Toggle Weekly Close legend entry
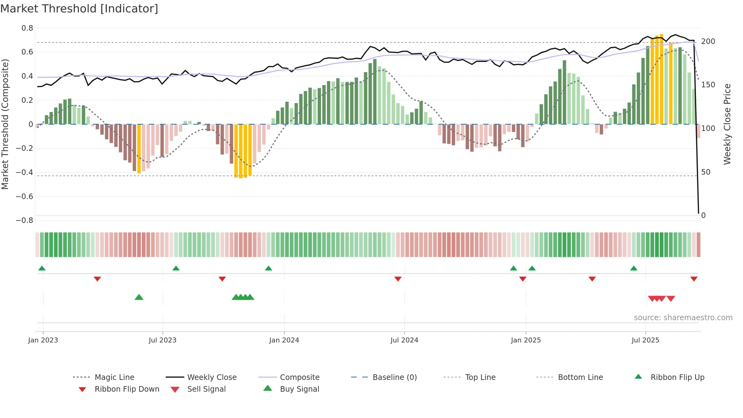743x418 pixels. tap(201, 377)
